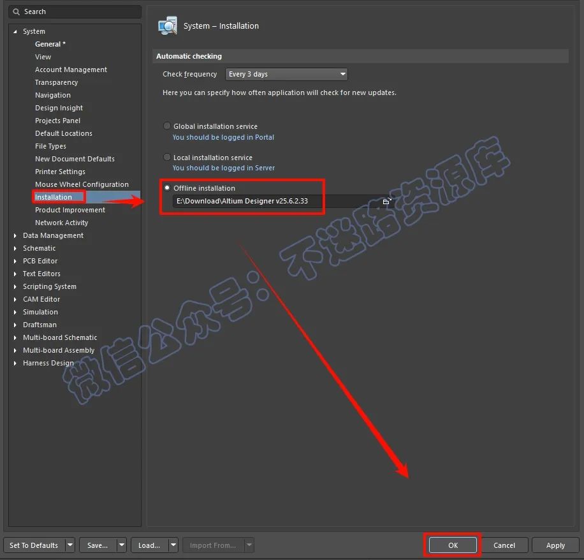The height and width of the screenshot is (560, 584).
Task: Open Projects Panel page
Action: [x=57, y=121]
